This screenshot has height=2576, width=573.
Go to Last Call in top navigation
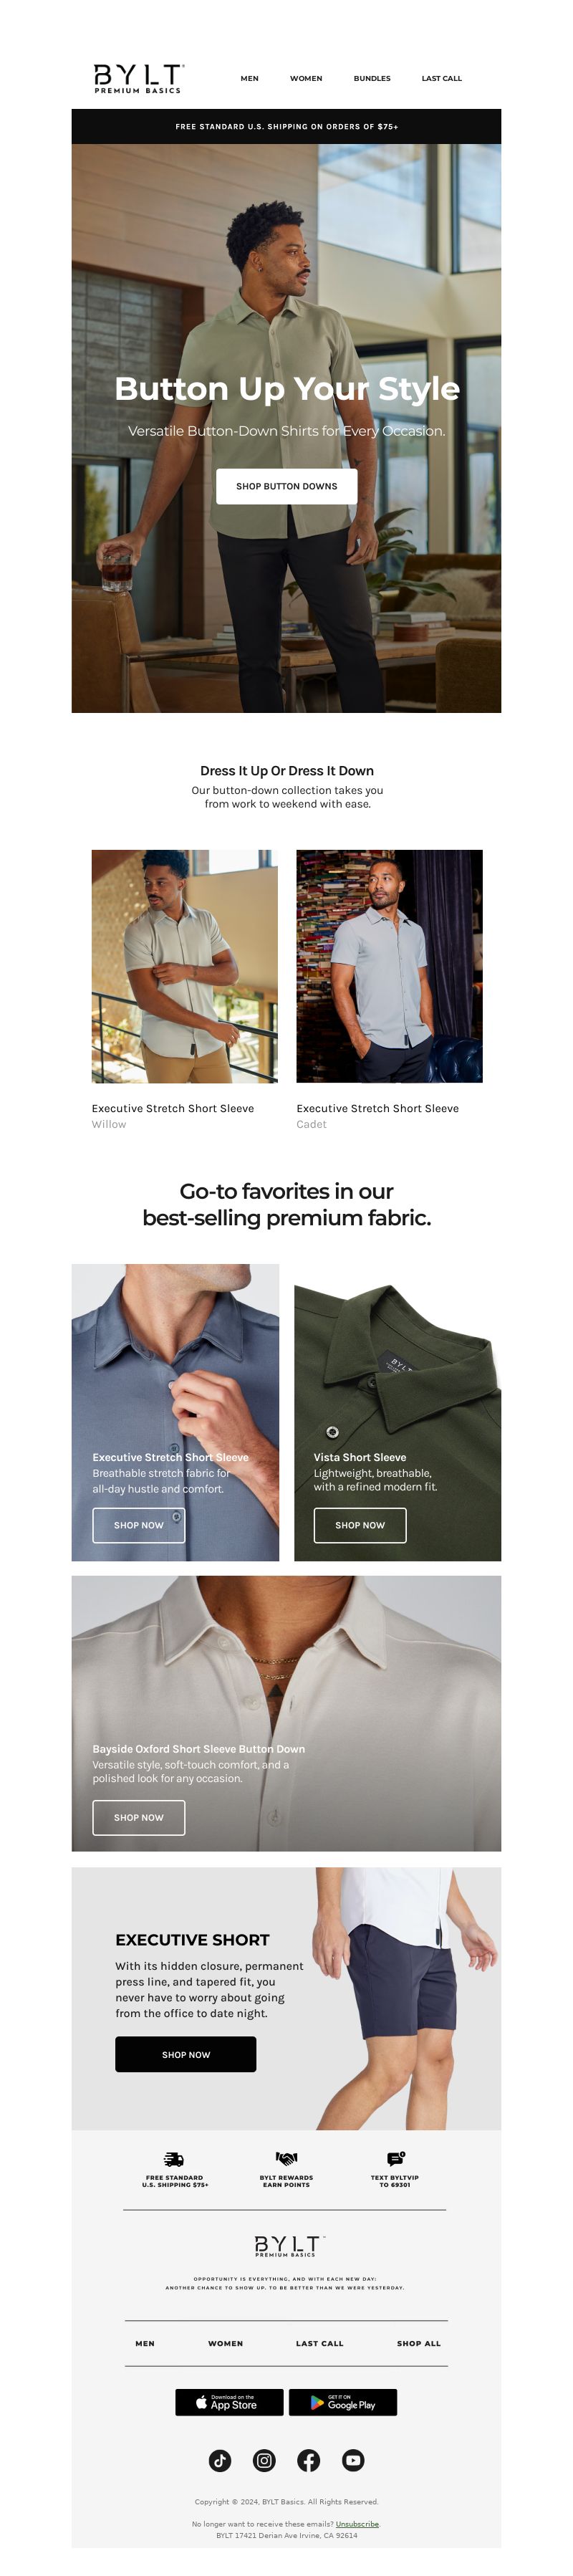[441, 78]
